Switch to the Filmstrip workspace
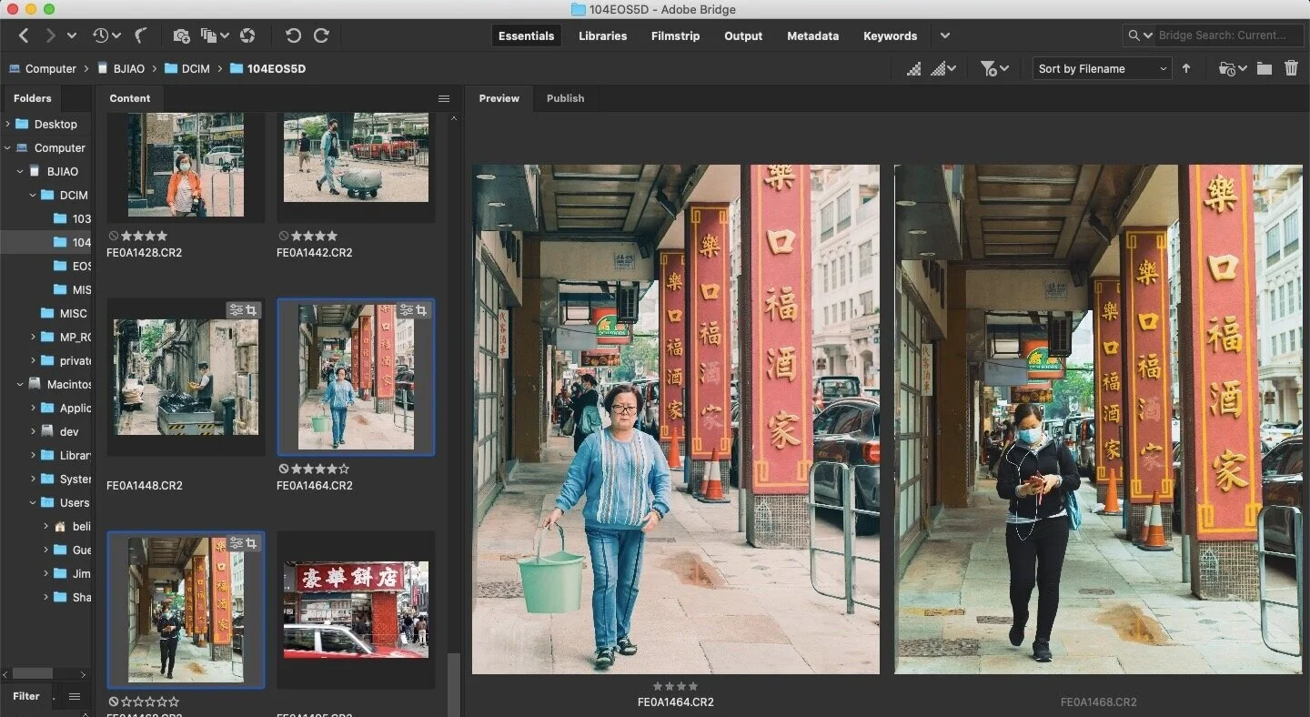Viewport: 1310px width, 717px height. pos(675,36)
